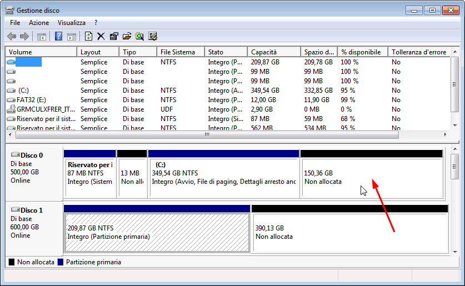Click the Disco 1 disk icon
The image size is (465, 286).
[x=16, y=209]
